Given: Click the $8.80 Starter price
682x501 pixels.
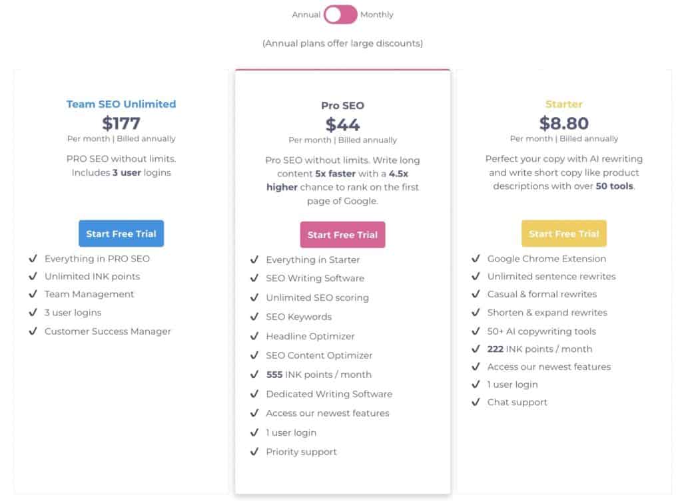Looking at the screenshot, I should click(563, 123).
